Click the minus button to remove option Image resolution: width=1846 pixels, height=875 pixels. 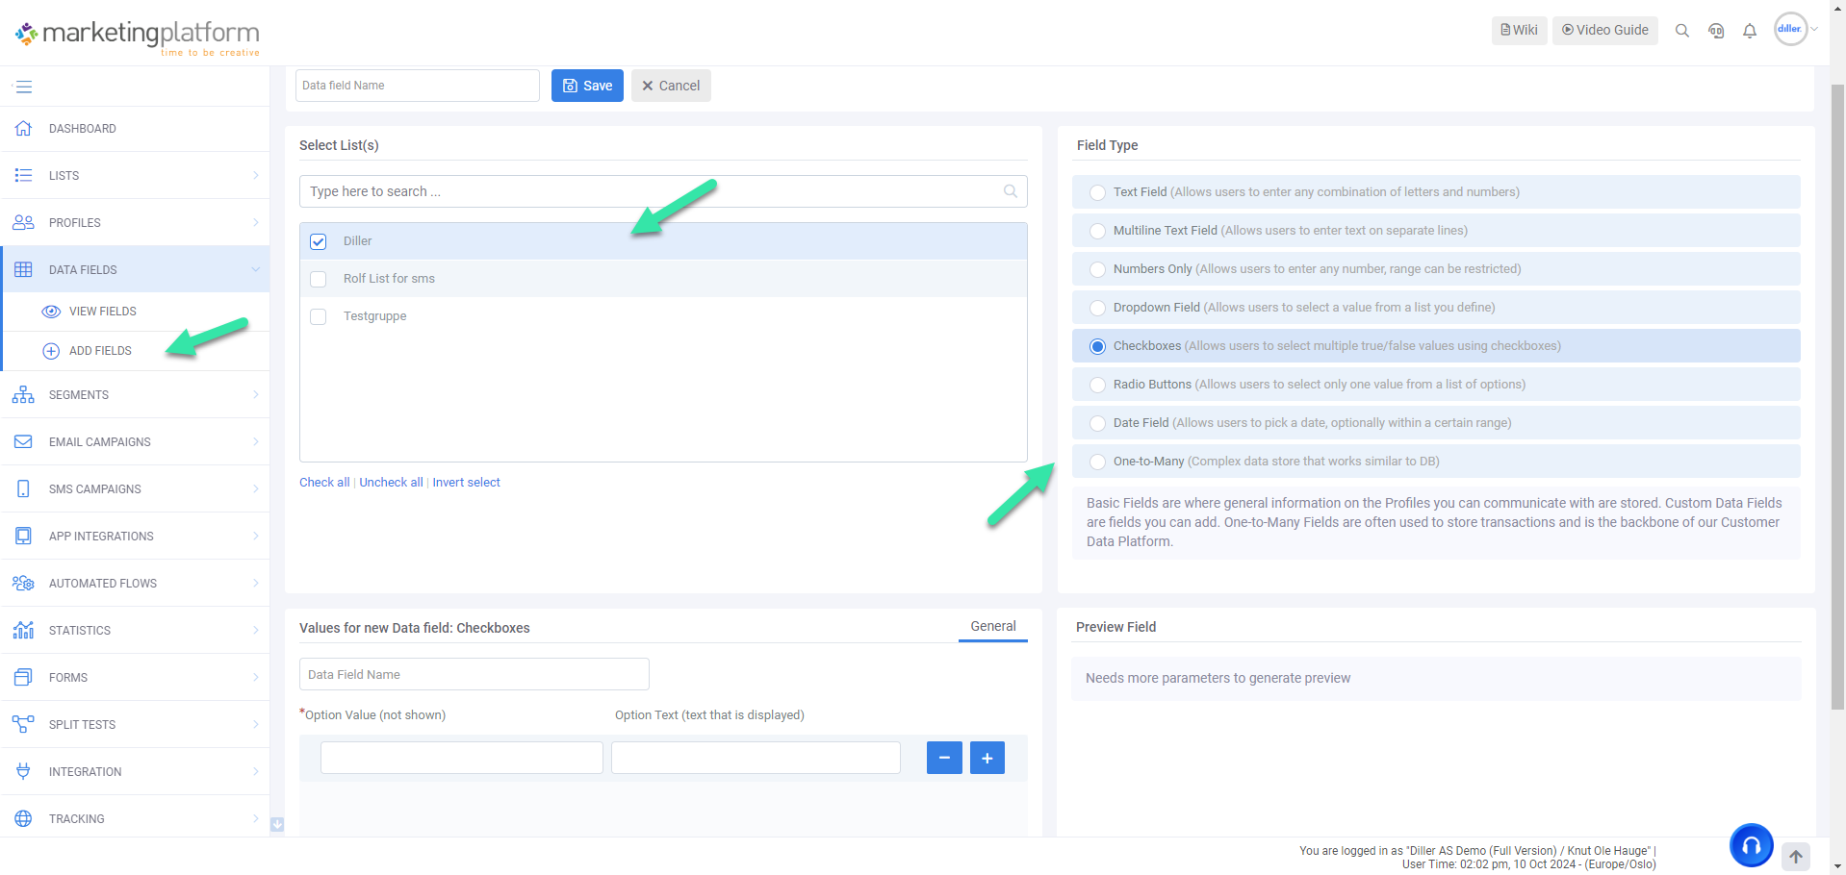tap(943, 758)
